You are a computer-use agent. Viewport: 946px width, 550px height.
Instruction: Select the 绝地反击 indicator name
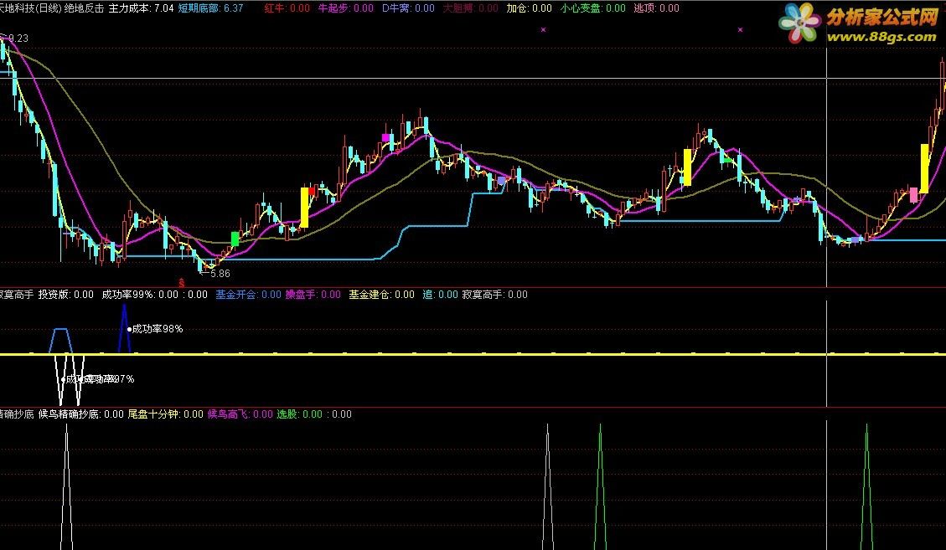click(x=83, y=8)
